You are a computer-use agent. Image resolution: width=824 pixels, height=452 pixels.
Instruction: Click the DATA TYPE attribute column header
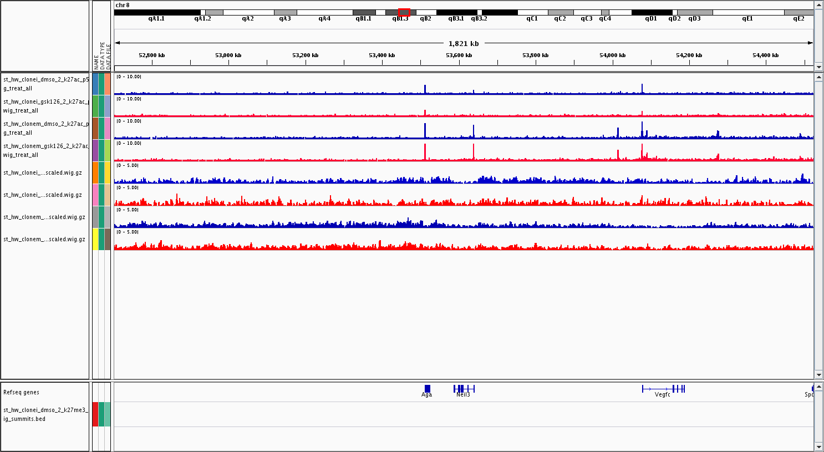pos(102,55)
